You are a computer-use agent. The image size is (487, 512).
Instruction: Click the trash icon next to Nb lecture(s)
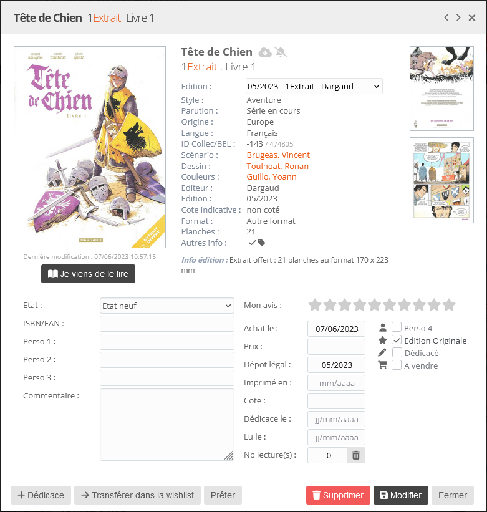coord(356,455)
